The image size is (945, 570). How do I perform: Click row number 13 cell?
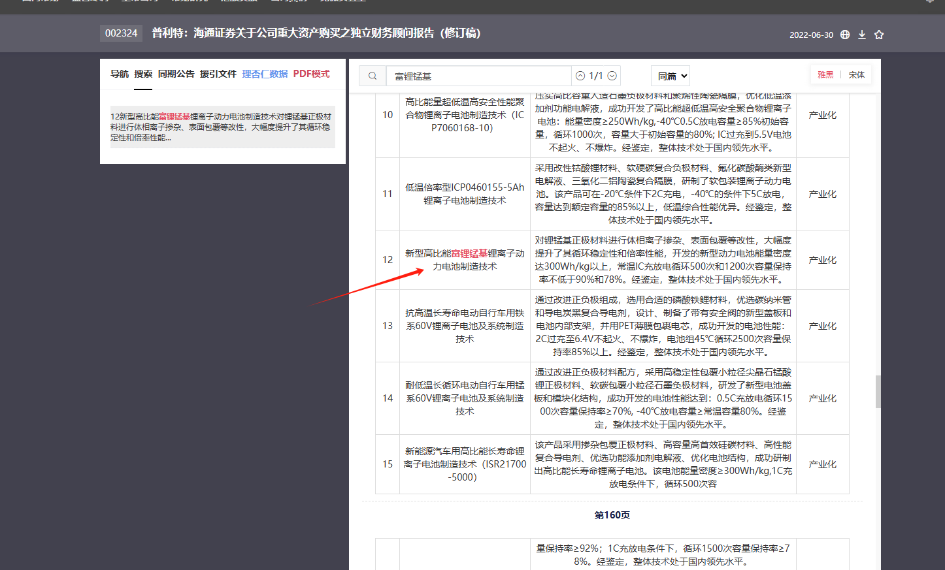pos(388,326)
